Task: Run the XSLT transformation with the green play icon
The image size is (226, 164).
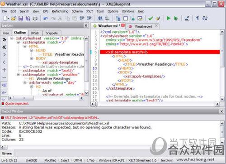Action: tap(169, 18)
